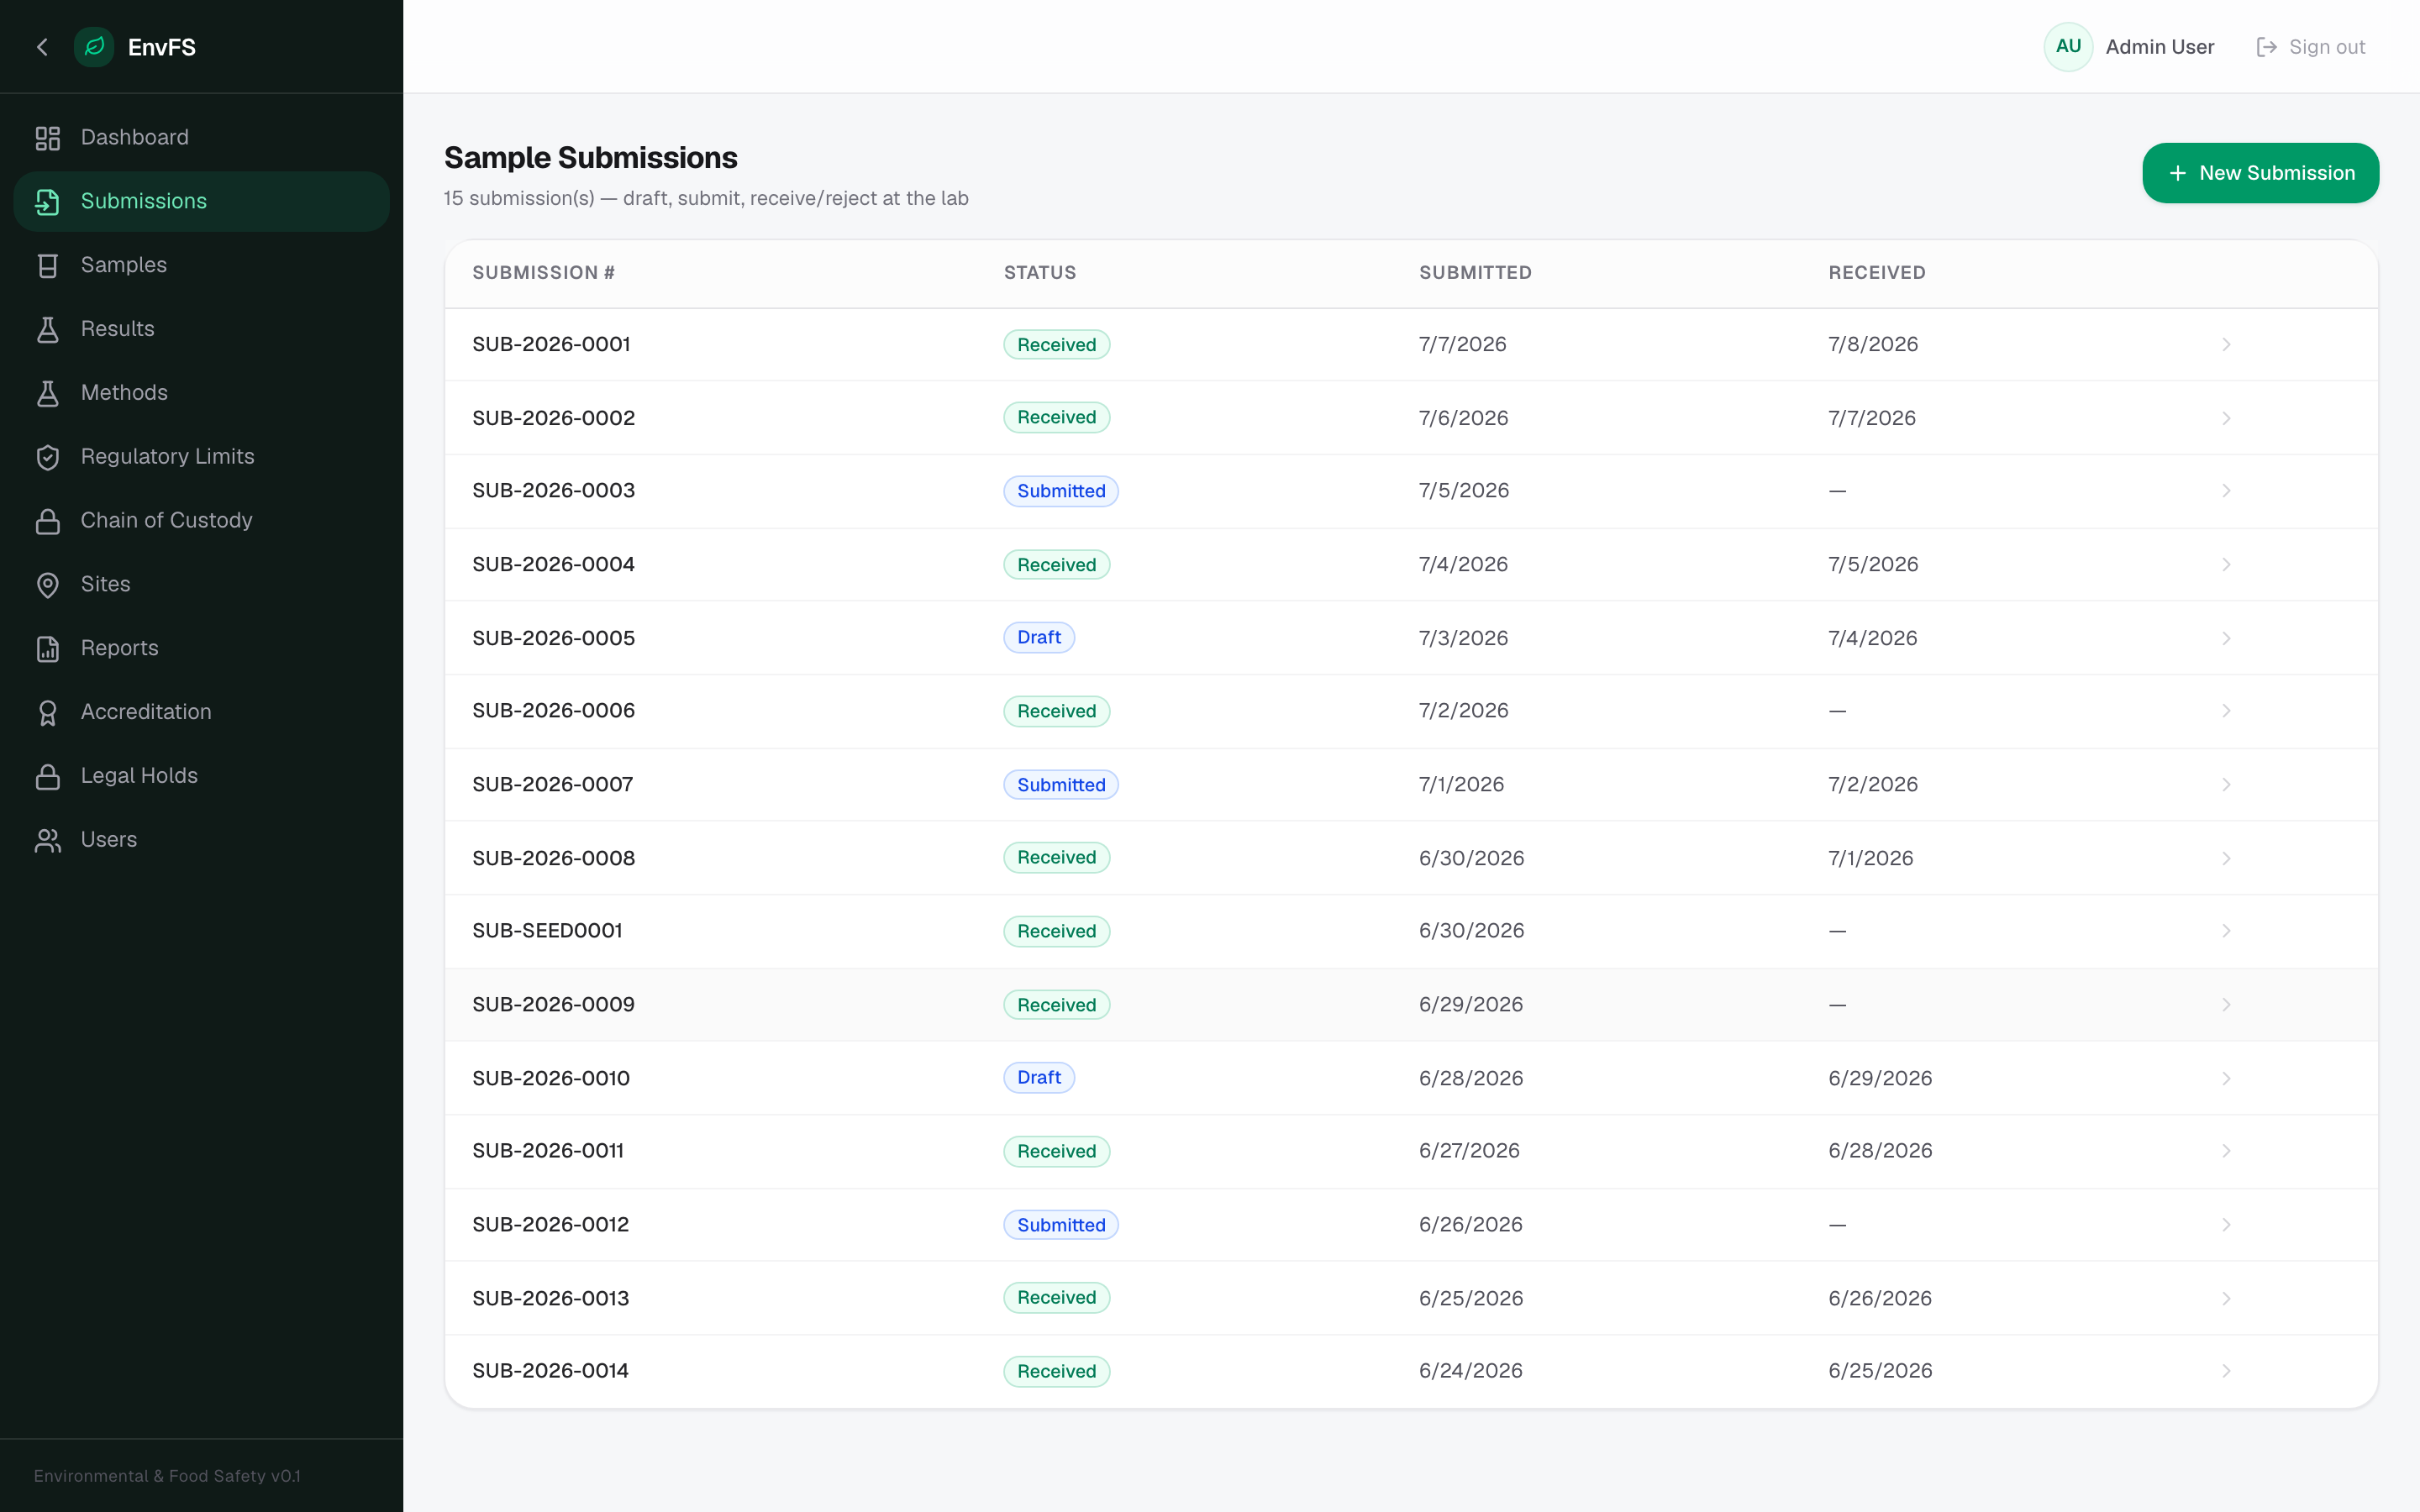Click the SUBMISSION # column header
The width and height of the screenshot is (2420, 1512).
(x=543, y=273)
